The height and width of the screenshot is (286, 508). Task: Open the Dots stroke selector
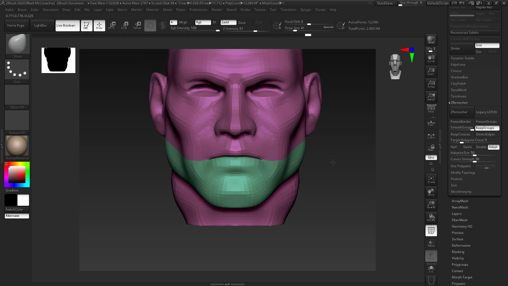[17, 71]
